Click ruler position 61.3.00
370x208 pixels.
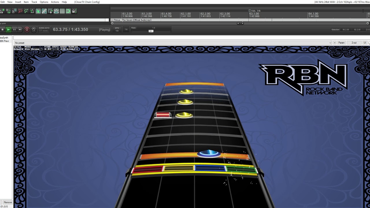pos(147,14)
